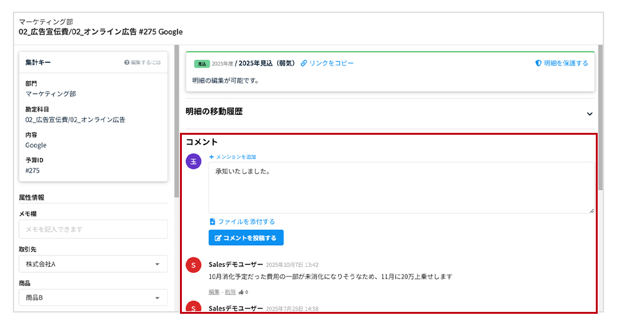Screen dimensions: 617x326
Task: Open the 商品 dropdown showing 商品B
Action: (93, 298)
